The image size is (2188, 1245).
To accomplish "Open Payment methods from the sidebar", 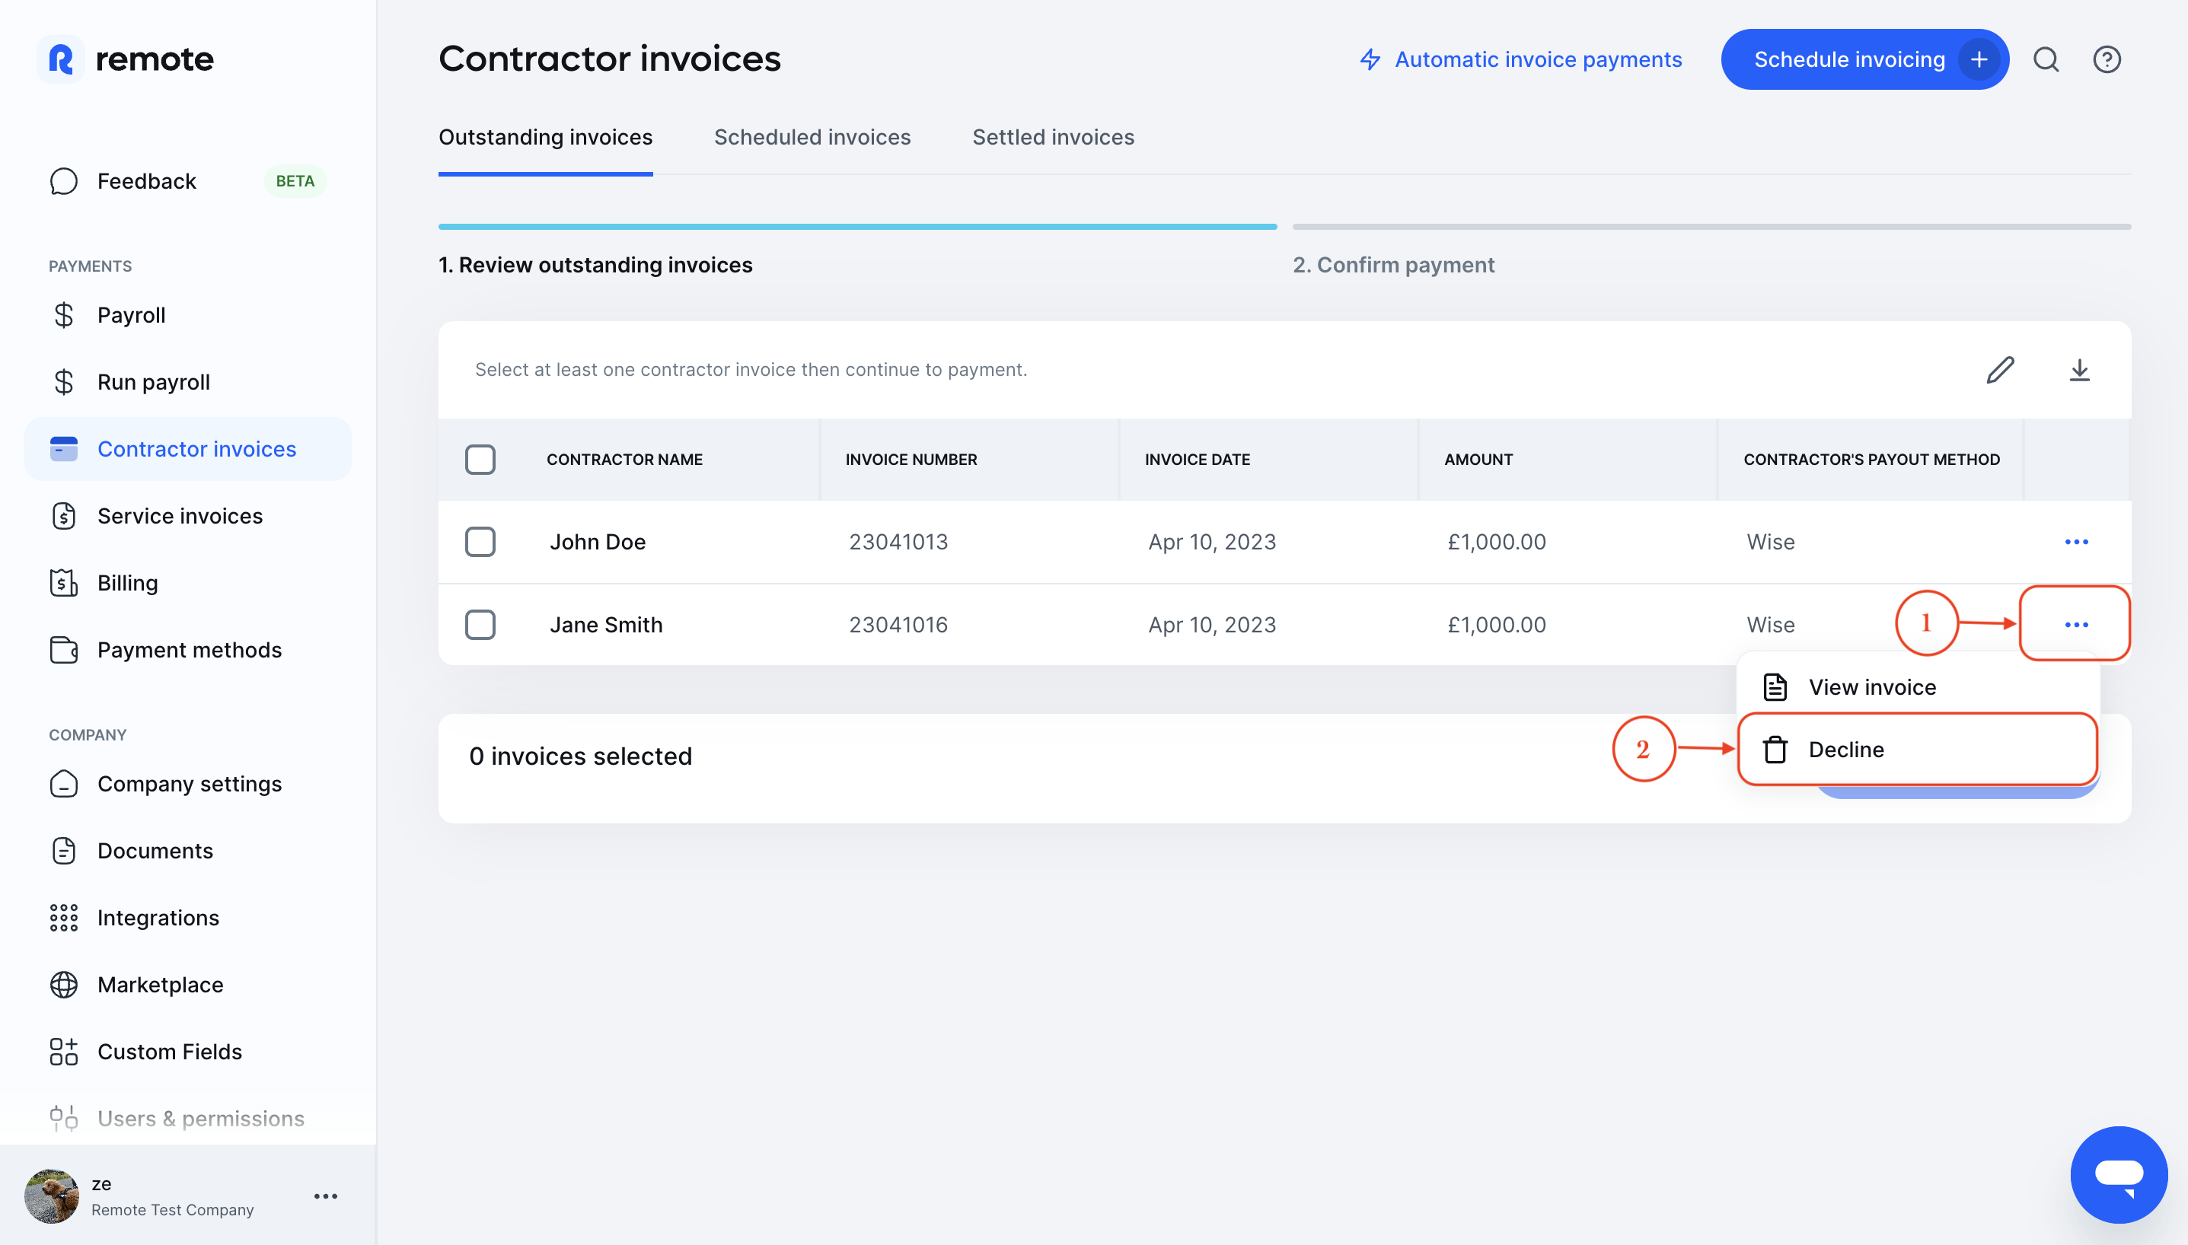I will pyautogui.click(x=189, y=650).
